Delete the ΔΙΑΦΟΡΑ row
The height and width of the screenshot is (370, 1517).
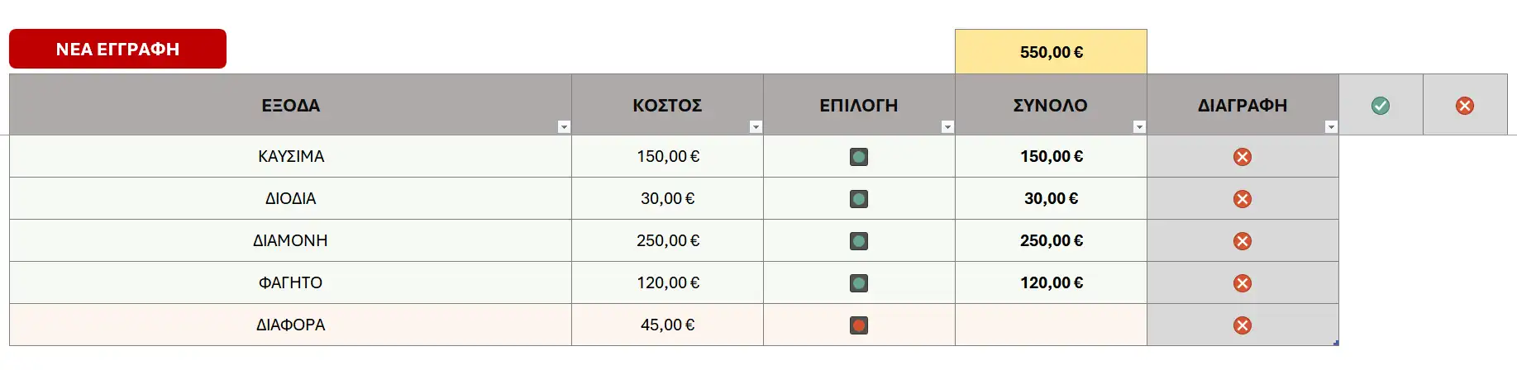(x=1243, y=325)
